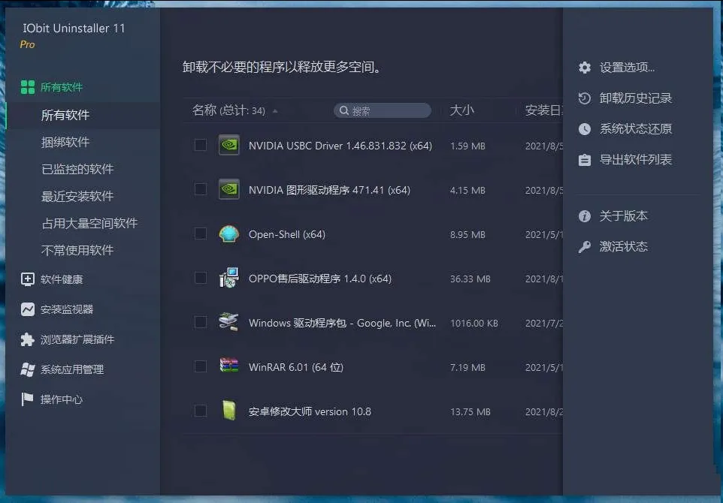Click the OPPO售后驱动程序 installer icon

point(228,278)
